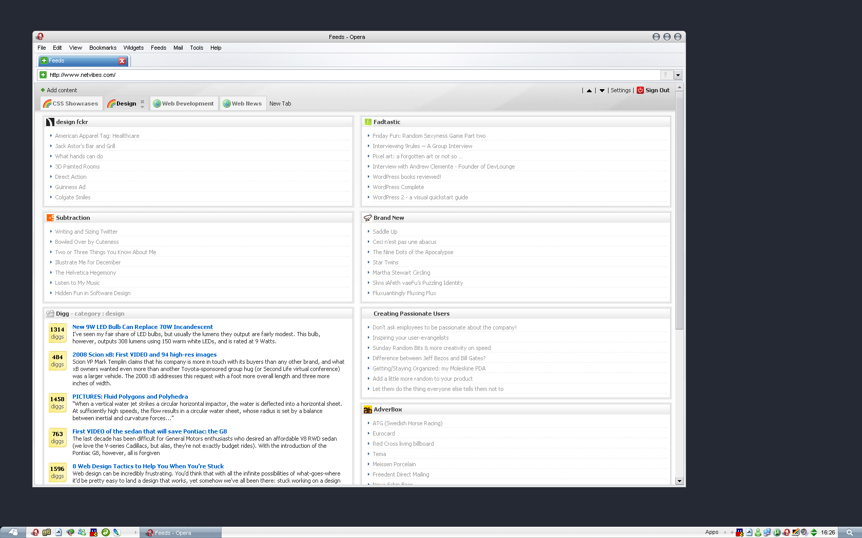The width and height of the screenshot is (862, 538).
Task: Open 'WordPress Complete' in Fadtastic
Action: pos(398,187)
